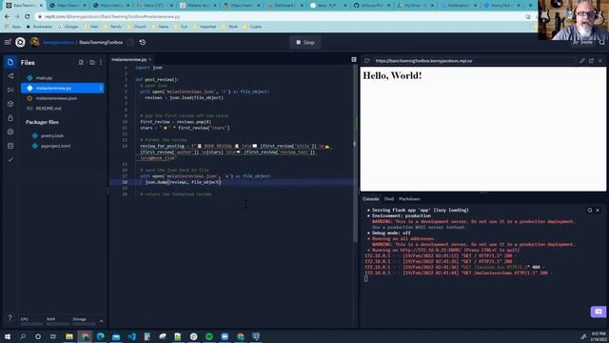Click the Stop button

[304, 42]
